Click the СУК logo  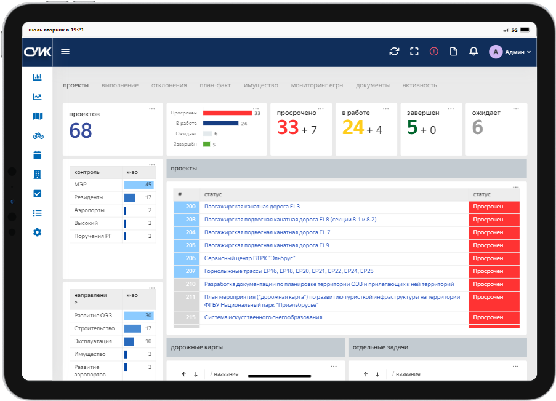pos(38,52)
